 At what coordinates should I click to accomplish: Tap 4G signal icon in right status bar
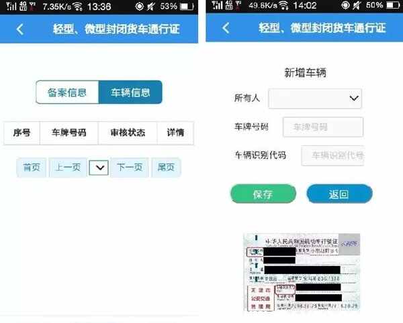click(x=229, y=5)
